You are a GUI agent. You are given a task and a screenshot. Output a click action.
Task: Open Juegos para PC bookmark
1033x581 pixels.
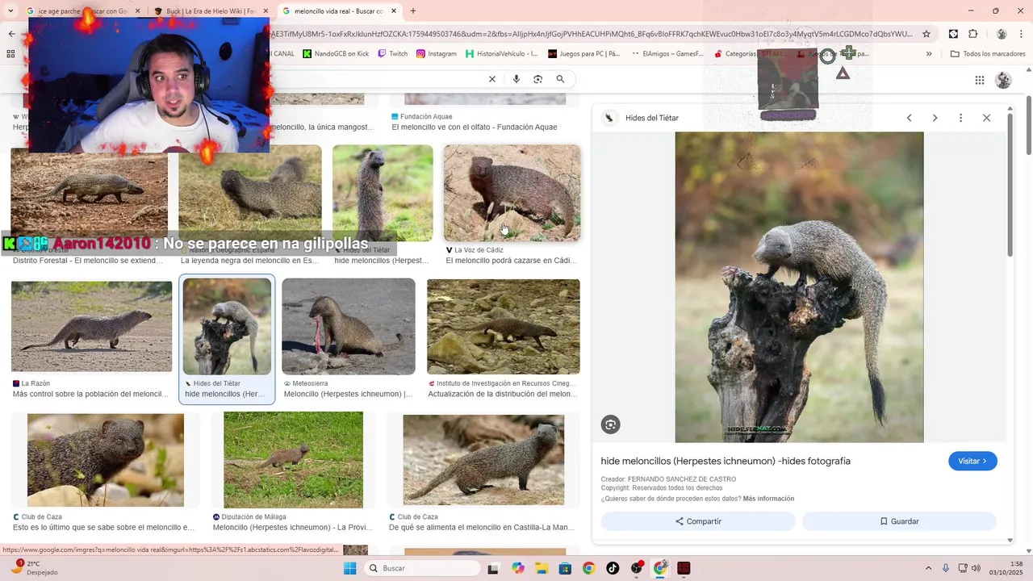(x=584, y=54)
